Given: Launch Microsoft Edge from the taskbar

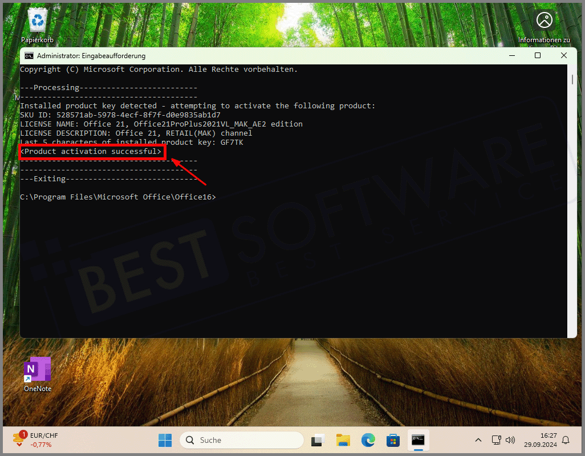Looking at the screenshot, I should click(x=368, y=440).
